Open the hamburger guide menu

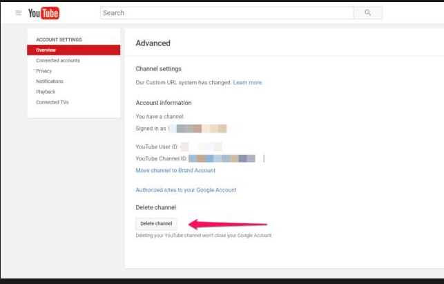click(x=19, y=12)
